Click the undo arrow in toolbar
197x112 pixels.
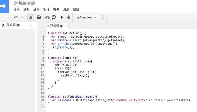click(16, 17)
